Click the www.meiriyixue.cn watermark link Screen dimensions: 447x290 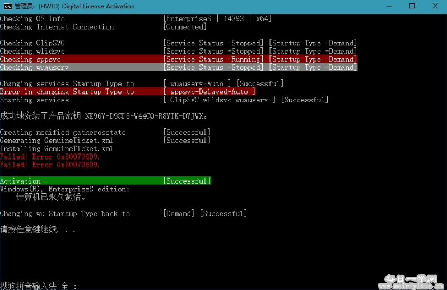click(411, 286)
